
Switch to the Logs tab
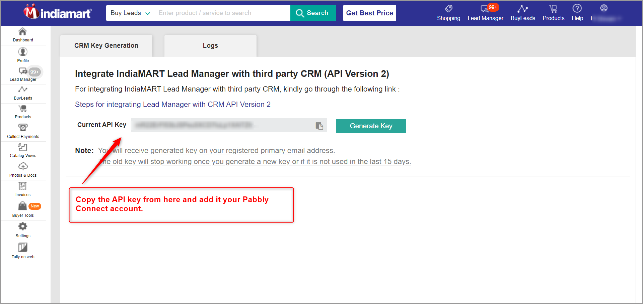coord(210,46)
